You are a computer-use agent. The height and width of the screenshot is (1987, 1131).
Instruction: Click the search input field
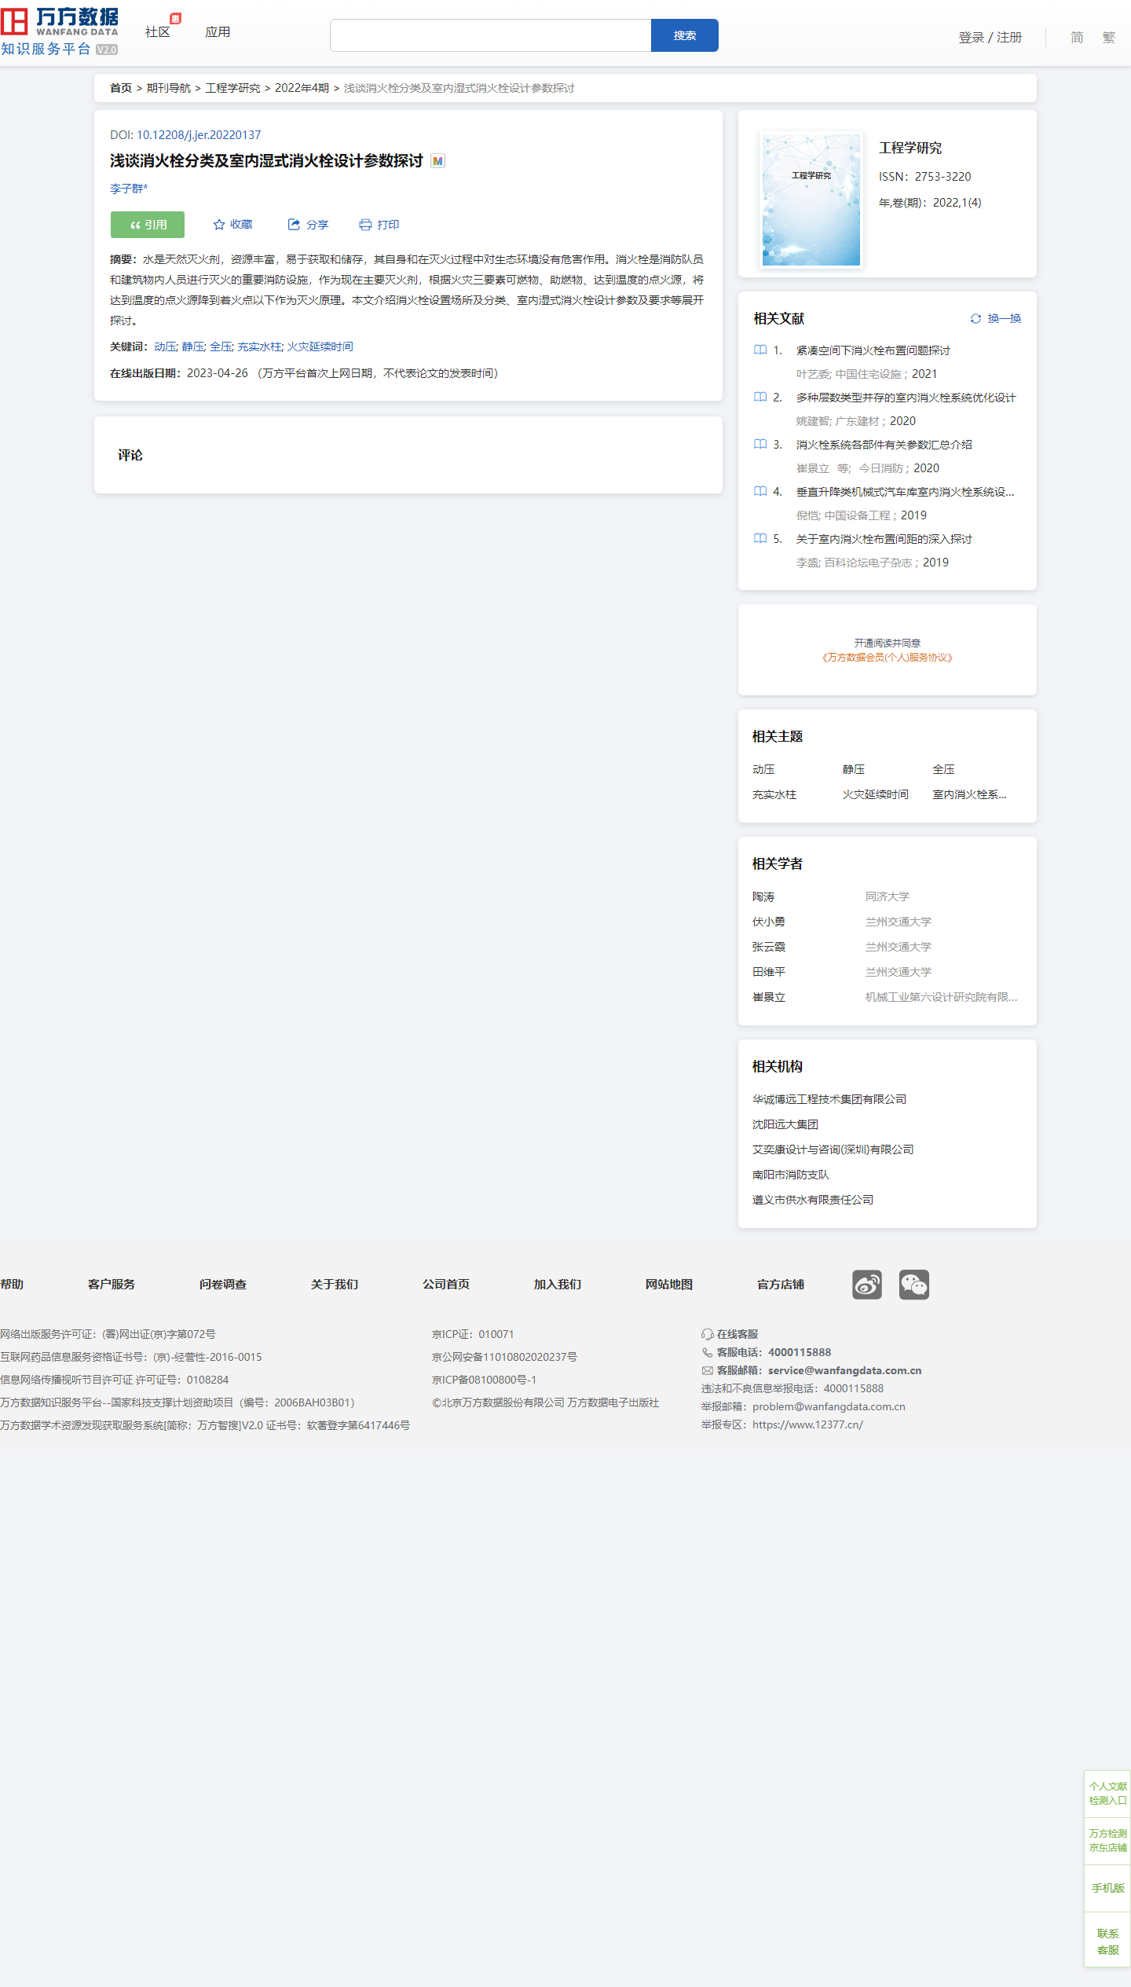tap(491, 35)
